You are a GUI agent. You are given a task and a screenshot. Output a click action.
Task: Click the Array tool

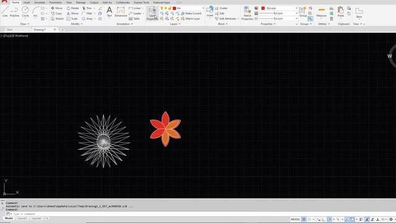click(87, 19)
